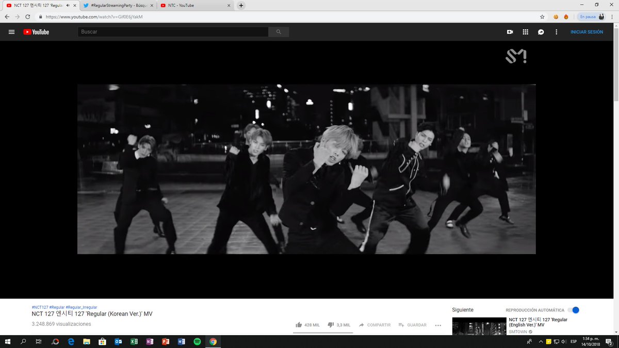The width and height of the screenshot is (619, 348).
Task: Click INICIAR SESIÓN link
Action: point(587,32)
